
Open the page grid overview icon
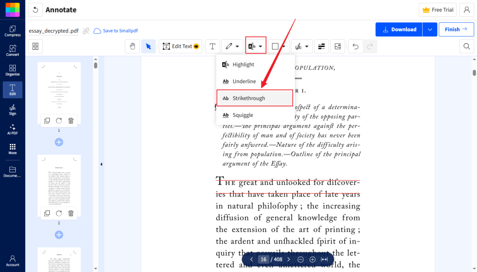pos(35,46)
